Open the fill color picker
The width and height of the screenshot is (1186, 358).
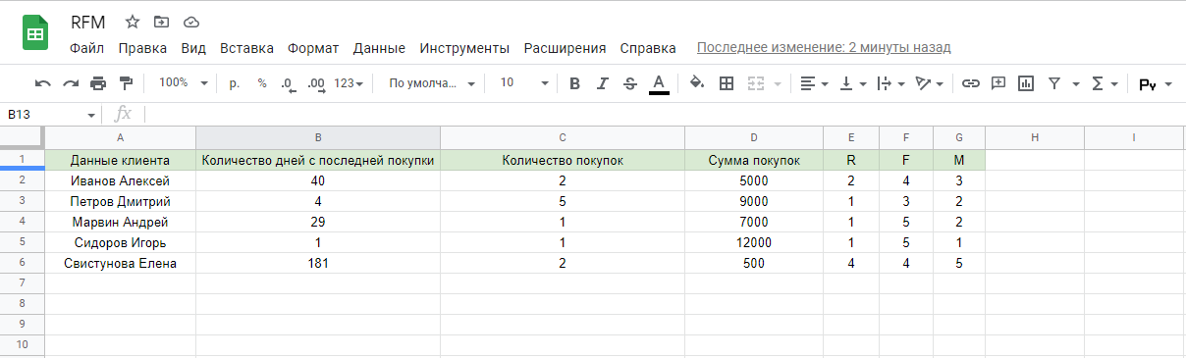pos(697,83)
